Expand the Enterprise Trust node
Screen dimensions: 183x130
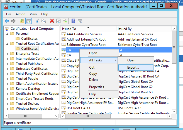(x=7, y=54)
